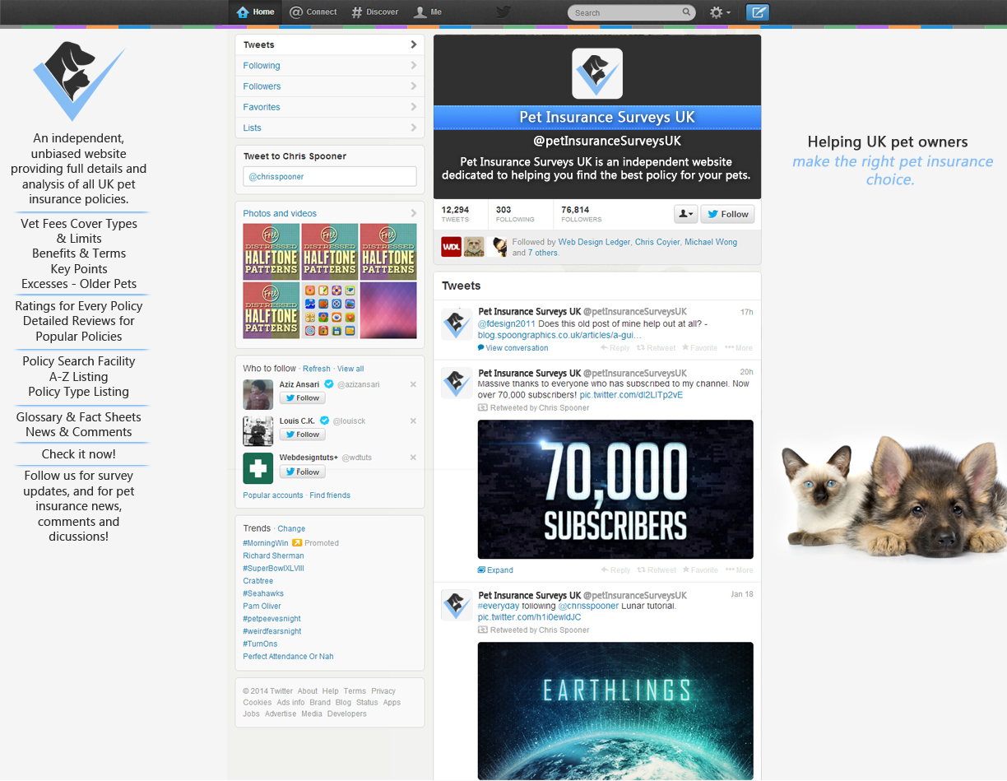Open the #Seahawks trend
Screen dimensions: 1007x781
pyautogui.click(x=263, y=593)
